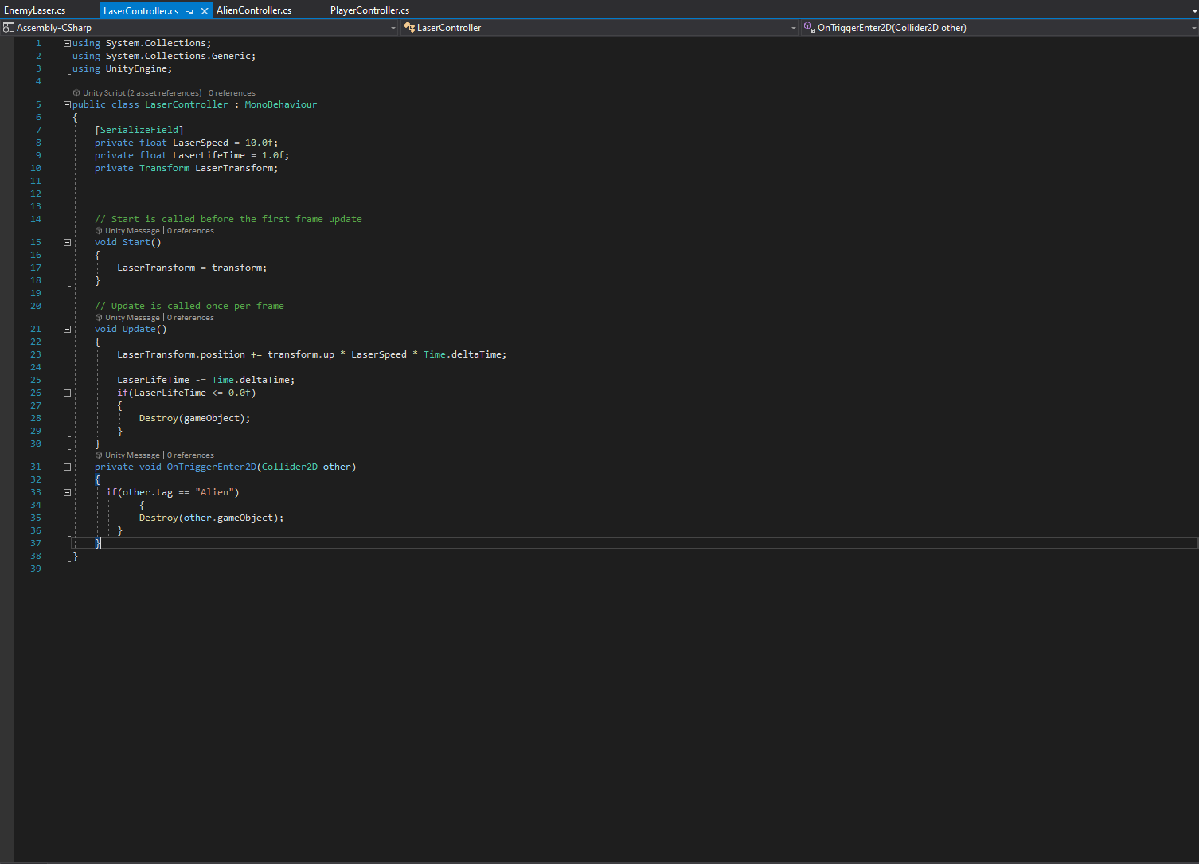Collapse the if(LaserLifeTime) block at line 26
The image size is (1199, 864).
coord(67,393)
